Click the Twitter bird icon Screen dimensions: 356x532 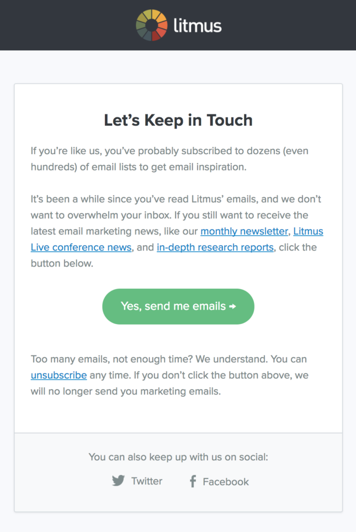click(x=118, y=481)
